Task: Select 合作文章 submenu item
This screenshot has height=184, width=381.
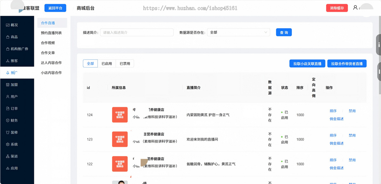Action: [x=52, y=53]
